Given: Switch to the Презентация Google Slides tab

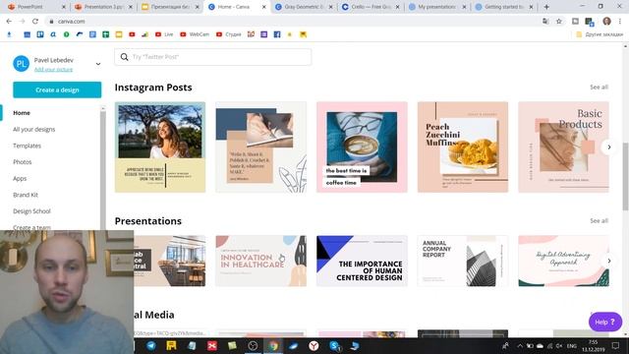Looking at the screenshot, I should tap(170, 7).
